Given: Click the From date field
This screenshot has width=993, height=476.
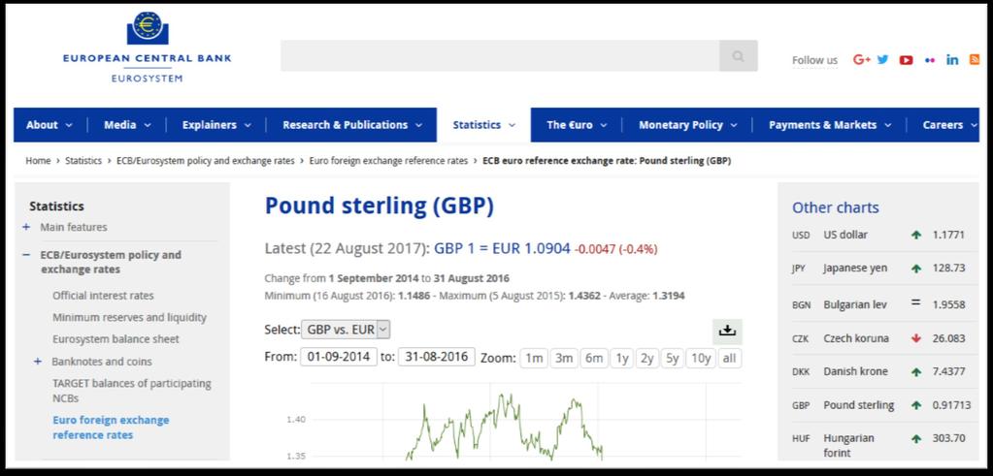Looking at the screenshot, I should [338, 357].
